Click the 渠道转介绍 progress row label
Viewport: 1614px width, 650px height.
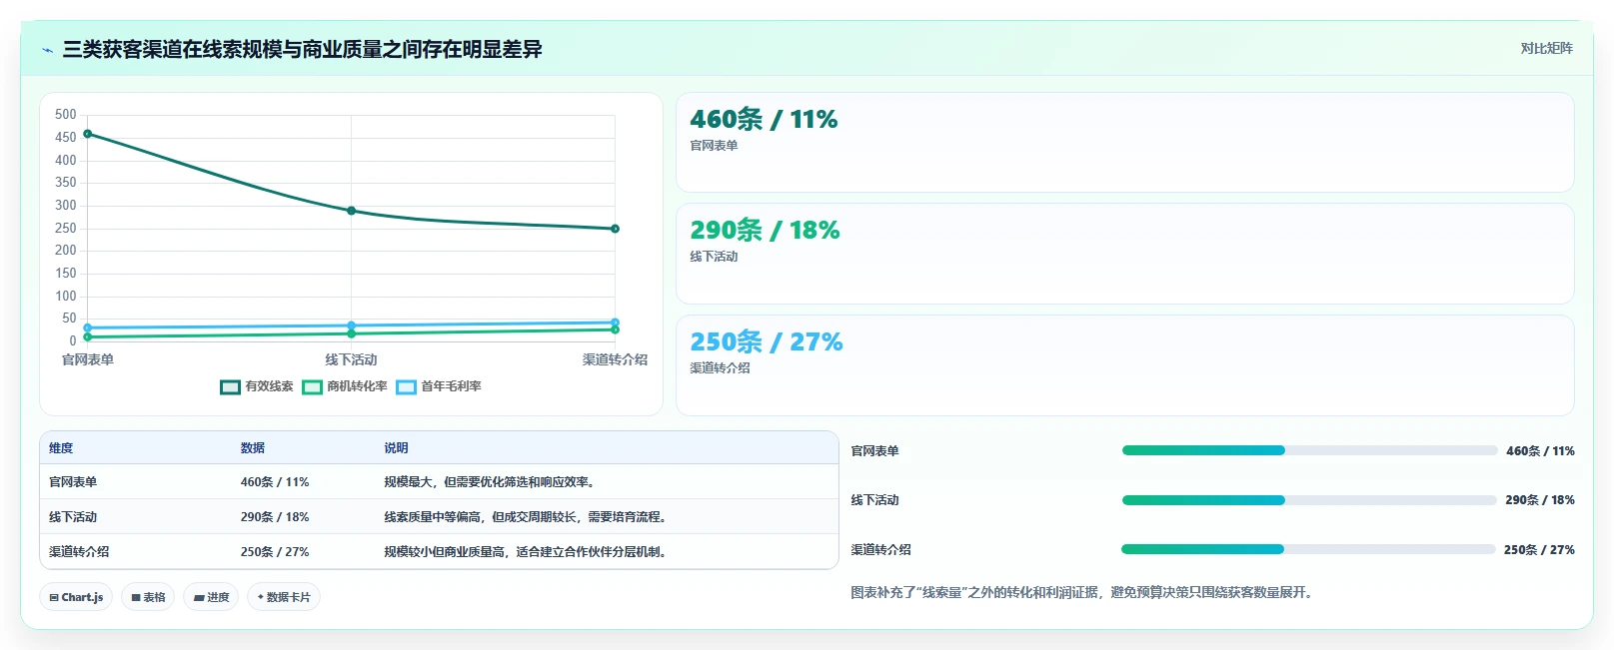click(x=880, y=550)
